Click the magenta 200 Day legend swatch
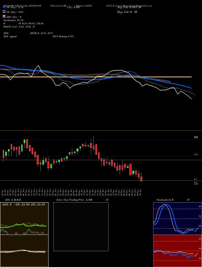Screen dimensions: 202x267 click(x=4, y=16)
